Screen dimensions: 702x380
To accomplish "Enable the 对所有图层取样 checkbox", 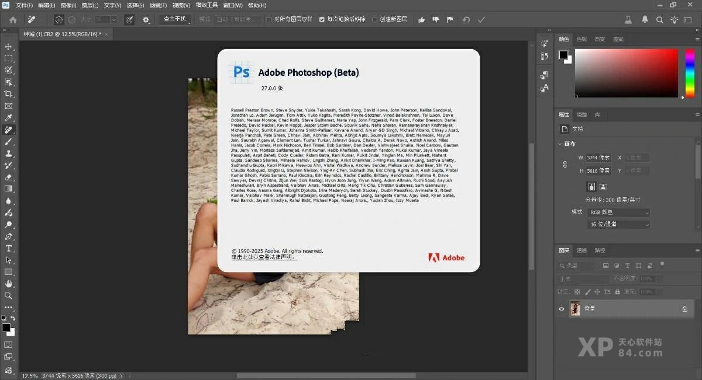I will point(269,19).
